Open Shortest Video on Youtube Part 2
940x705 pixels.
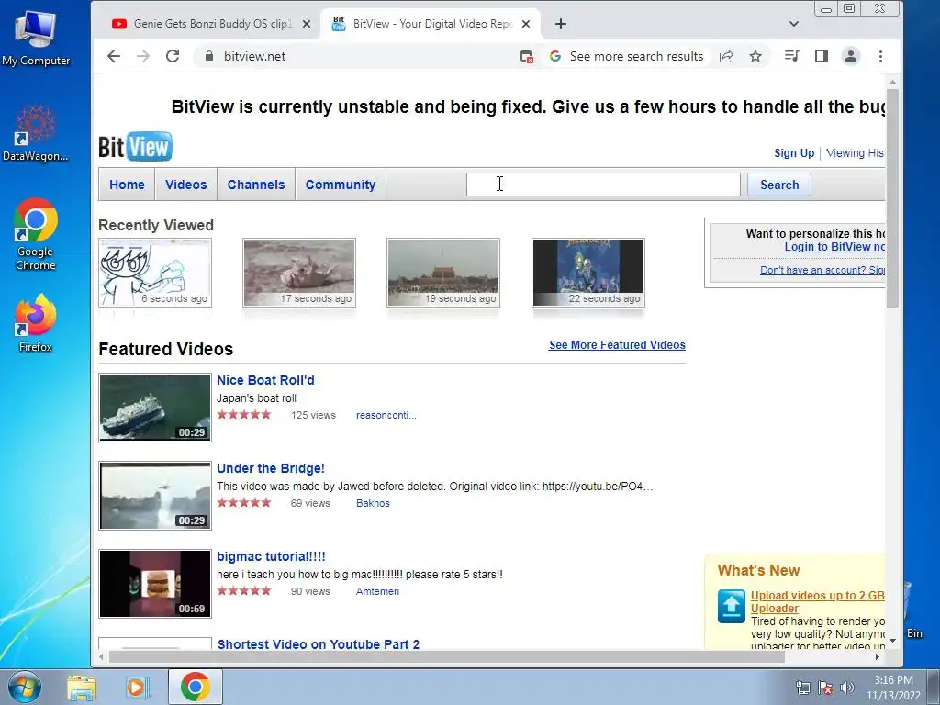point(319,644)
